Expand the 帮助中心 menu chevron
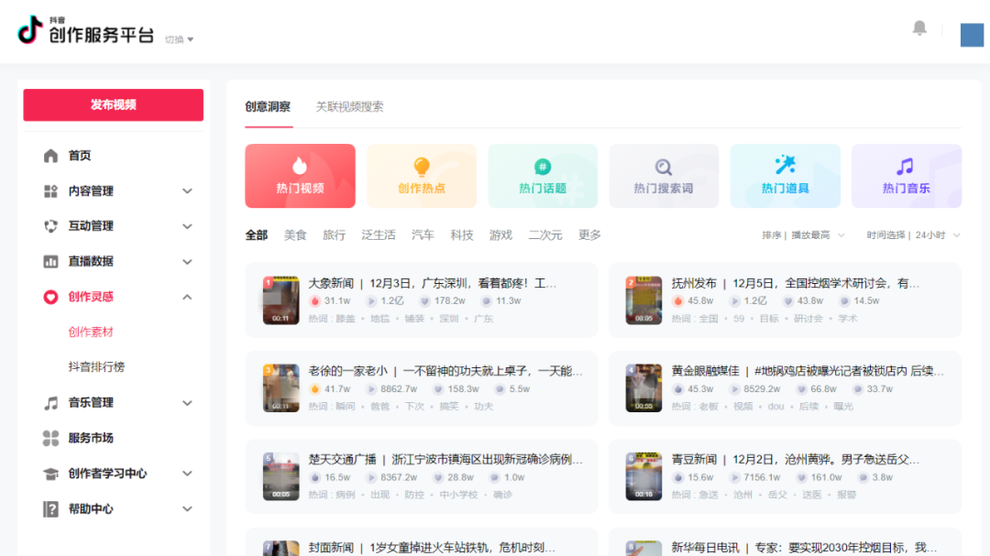This screenshot has width=990, height=556. coord(188,508)
